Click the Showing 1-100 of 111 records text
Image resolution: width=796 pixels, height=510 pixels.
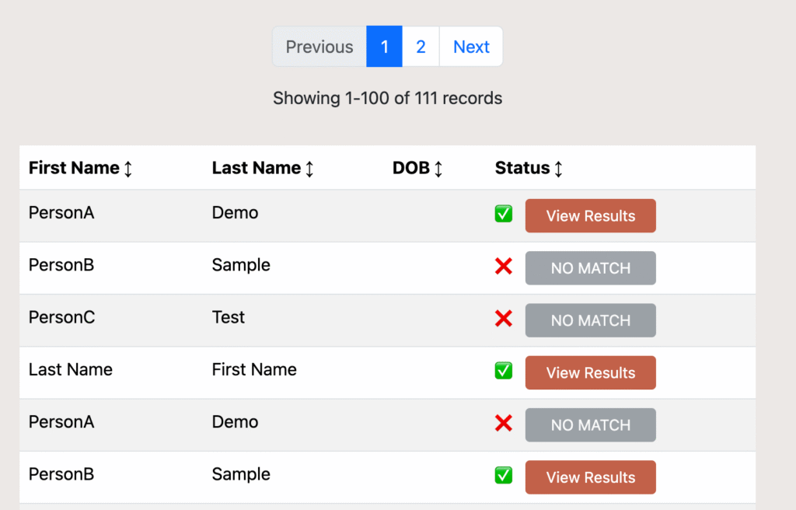pos(387,98)
